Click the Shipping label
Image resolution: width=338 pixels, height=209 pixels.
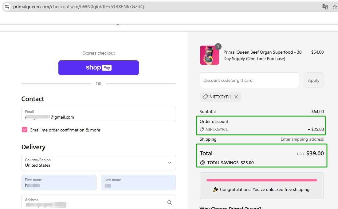click(208, 139)
